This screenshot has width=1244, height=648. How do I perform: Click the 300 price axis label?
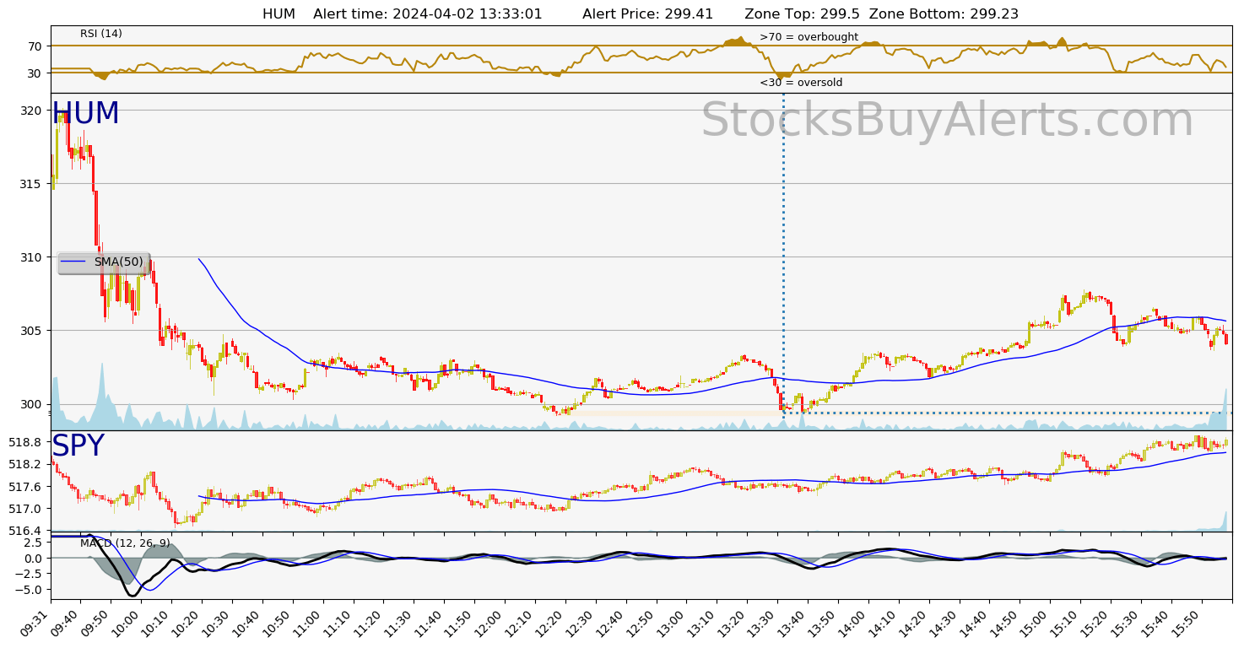tap(33, 404)
